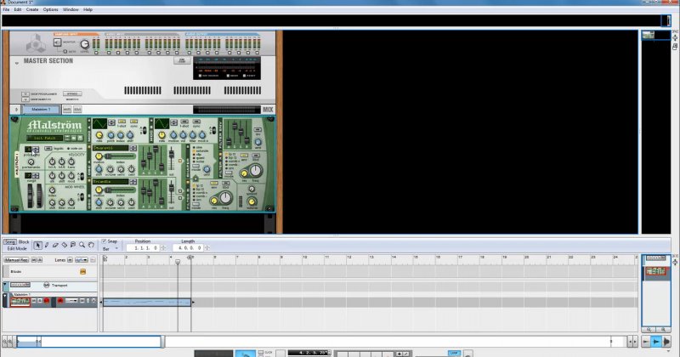The width and height of the screenshot is (680, 357).
Task: Toggle Song view mode button
Action: [x=9, y=241]
